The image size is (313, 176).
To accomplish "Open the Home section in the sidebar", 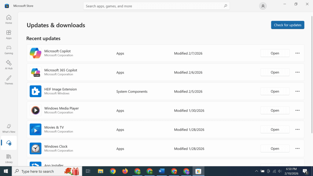I will 8,19.
